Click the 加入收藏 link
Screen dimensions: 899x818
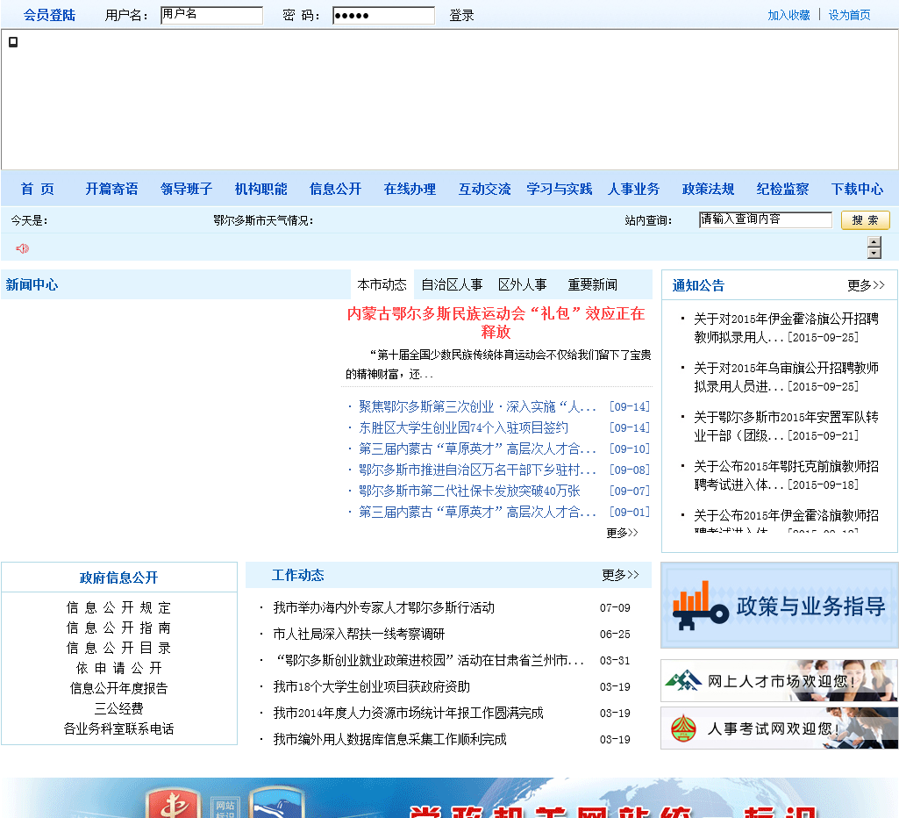coord(788,16)
